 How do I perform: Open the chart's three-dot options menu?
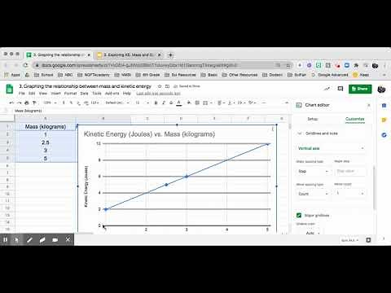point(272,129)
